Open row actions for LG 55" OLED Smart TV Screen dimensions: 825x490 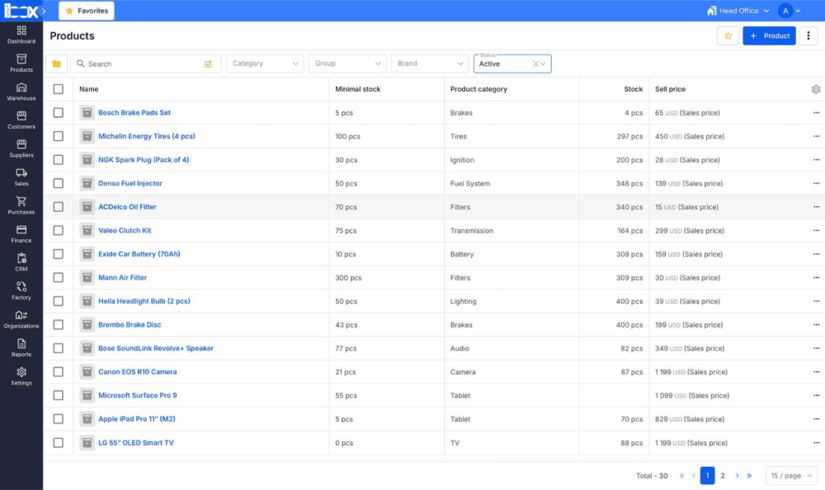tap(816, 443)
